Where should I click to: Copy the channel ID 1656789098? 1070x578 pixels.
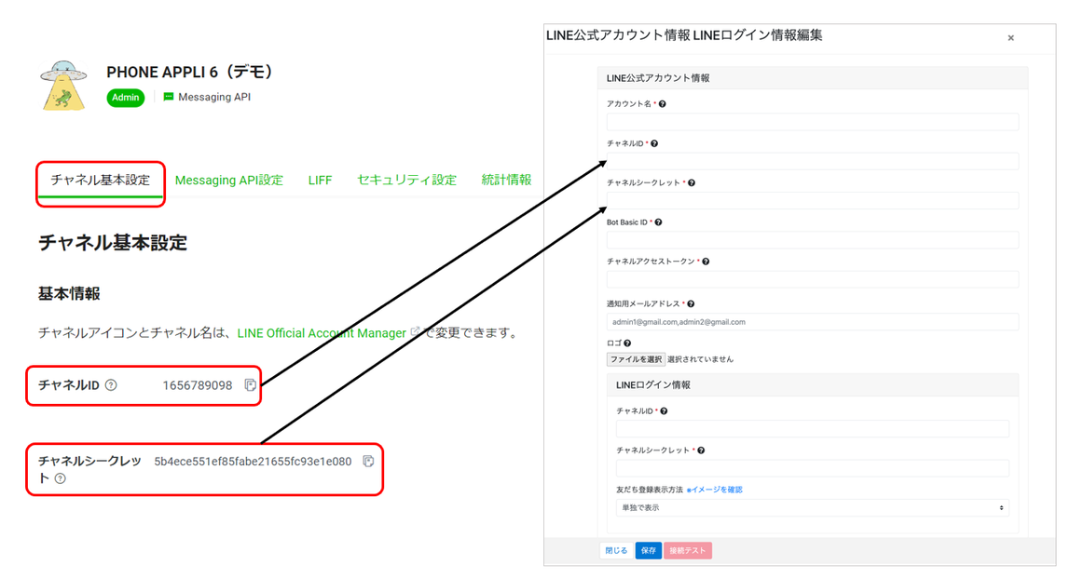[x=251, y=385]
